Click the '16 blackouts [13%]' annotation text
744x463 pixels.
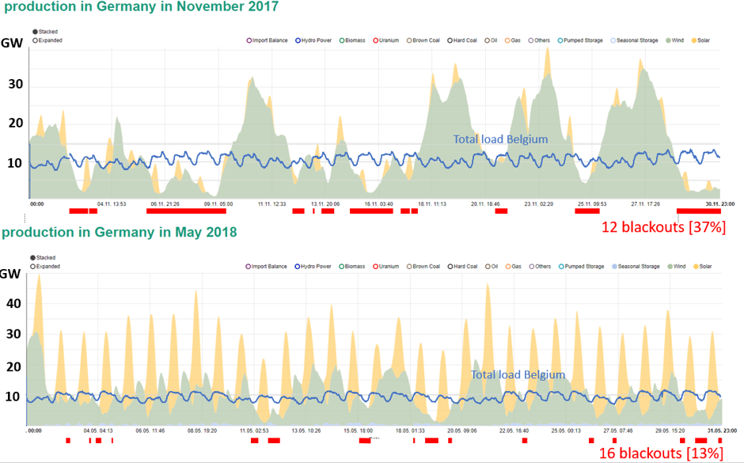point(660,453)
